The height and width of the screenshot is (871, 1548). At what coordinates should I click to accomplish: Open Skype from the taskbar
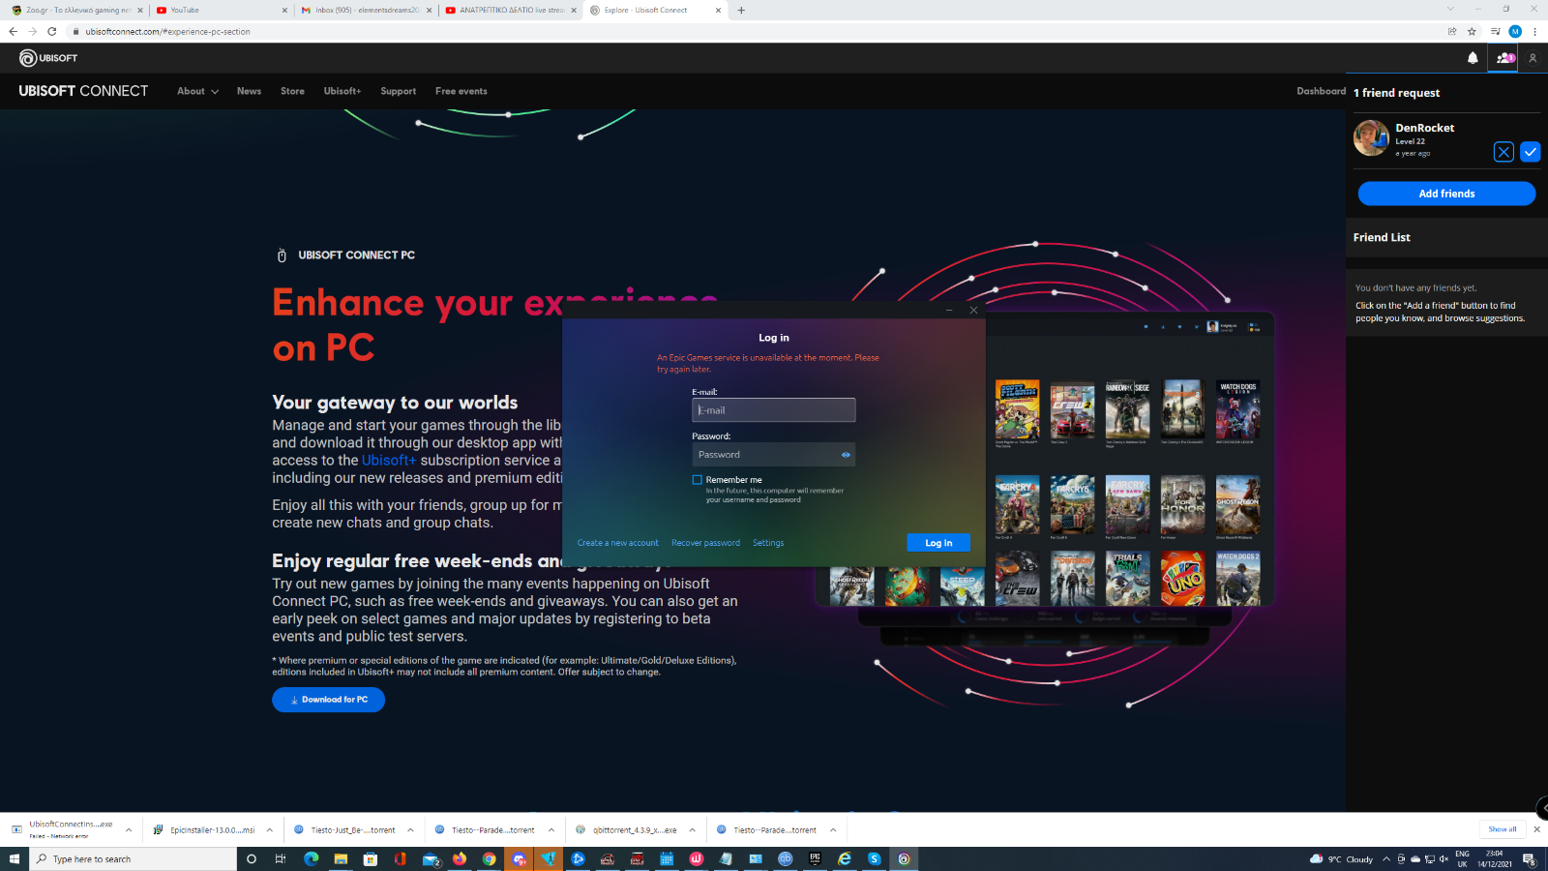click(874, 858)
